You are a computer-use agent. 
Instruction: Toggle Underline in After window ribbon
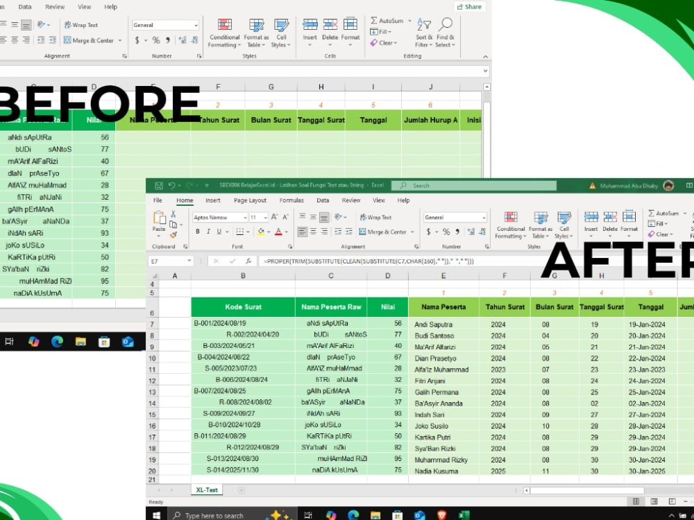219,232
